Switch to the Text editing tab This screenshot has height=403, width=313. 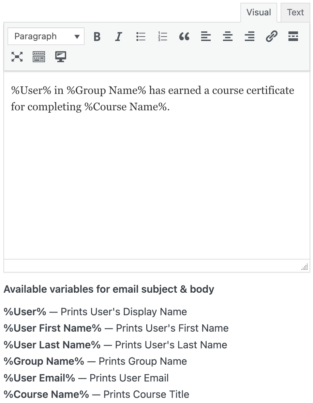(295, 12)
